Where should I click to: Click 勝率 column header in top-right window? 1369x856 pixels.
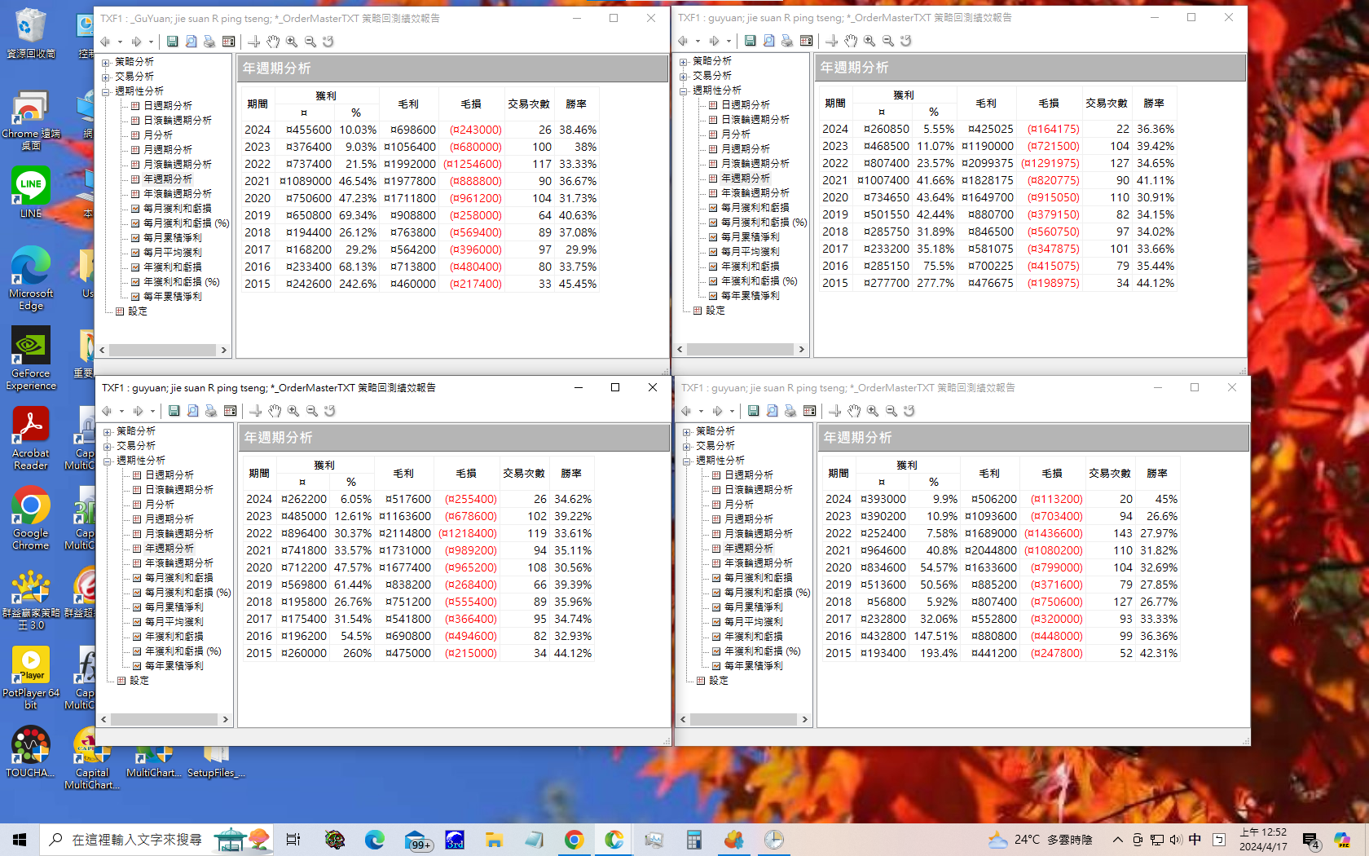coord(1154,104)
